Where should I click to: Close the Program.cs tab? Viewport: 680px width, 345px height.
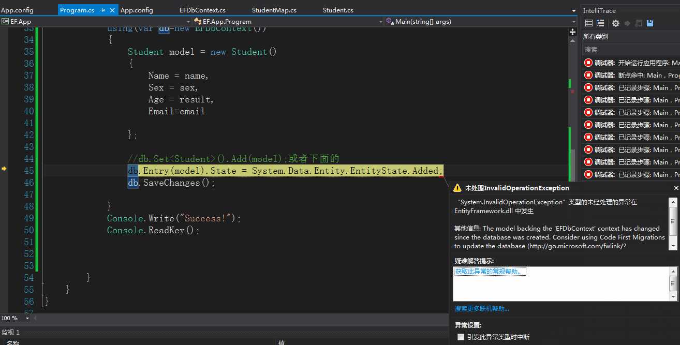click(x=112, y=10)
